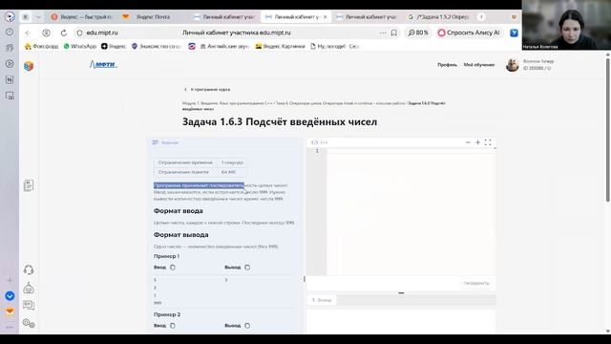Click the tab group button left of the tab list arrow

tap(26, 17)
